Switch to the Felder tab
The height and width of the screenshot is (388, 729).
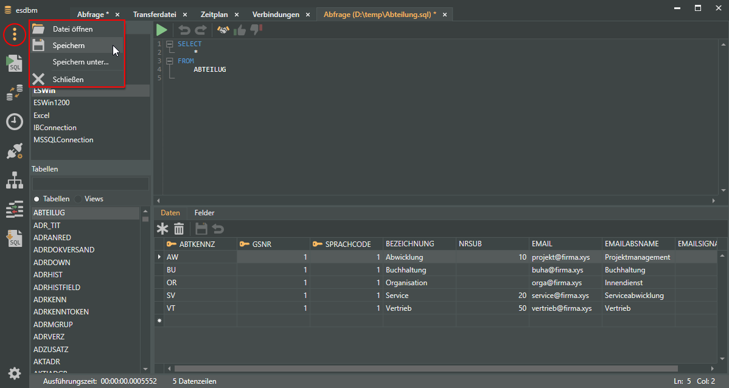[x=204, y=213]
